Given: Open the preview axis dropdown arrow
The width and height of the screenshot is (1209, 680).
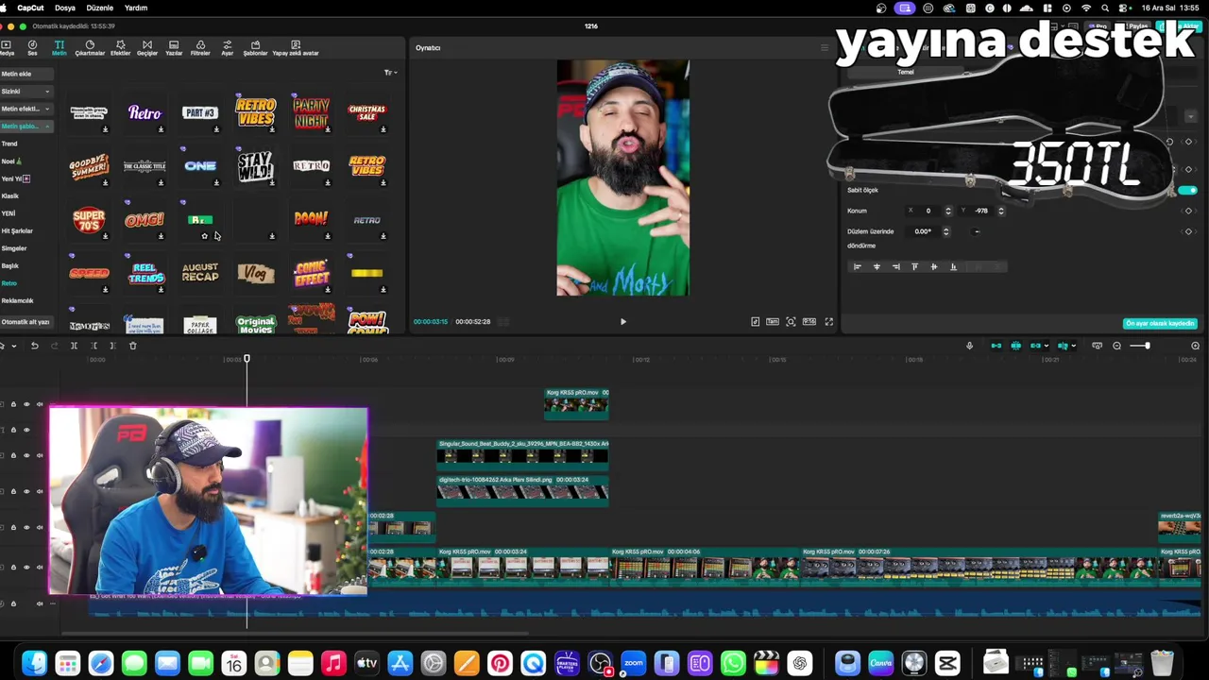Looking at the screenshot, I should tap(1074, 347).
